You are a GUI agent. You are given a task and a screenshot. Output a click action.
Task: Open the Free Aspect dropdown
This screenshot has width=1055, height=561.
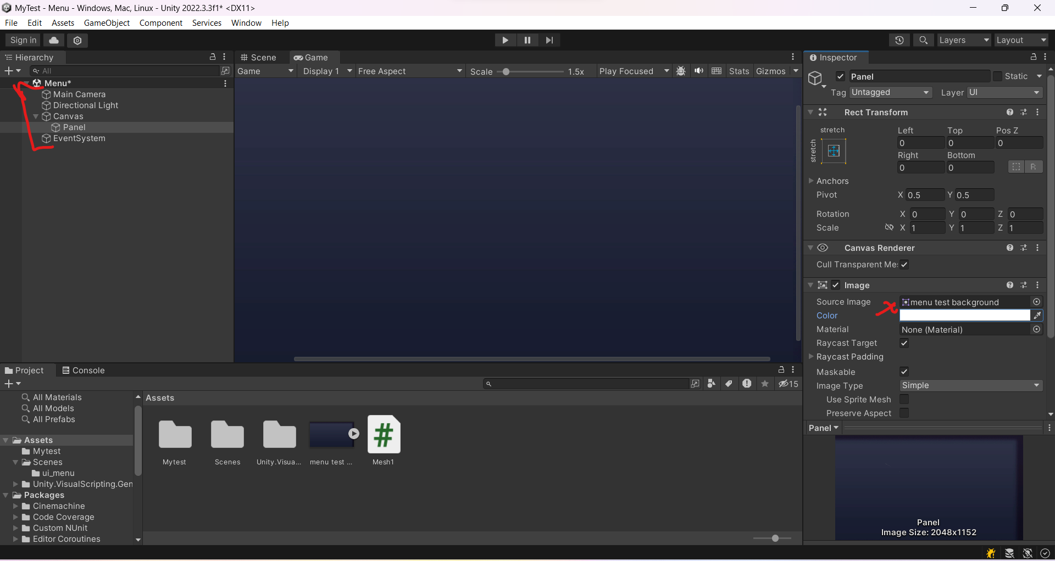410,71
